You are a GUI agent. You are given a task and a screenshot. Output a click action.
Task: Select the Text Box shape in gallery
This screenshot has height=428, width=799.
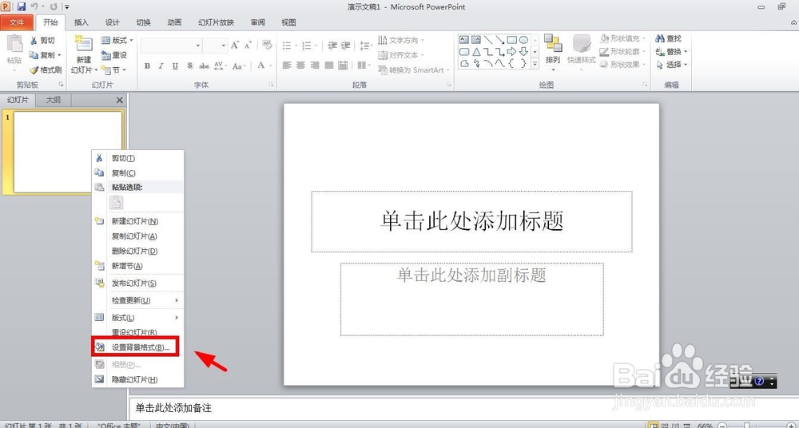click(x=464, y=40)
